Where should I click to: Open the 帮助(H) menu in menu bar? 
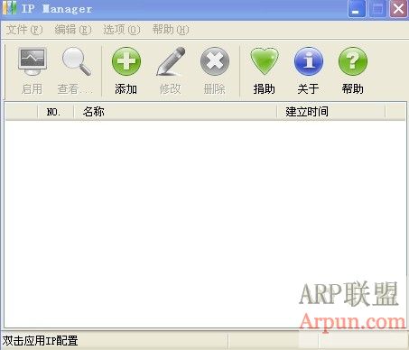pos(171,30)
